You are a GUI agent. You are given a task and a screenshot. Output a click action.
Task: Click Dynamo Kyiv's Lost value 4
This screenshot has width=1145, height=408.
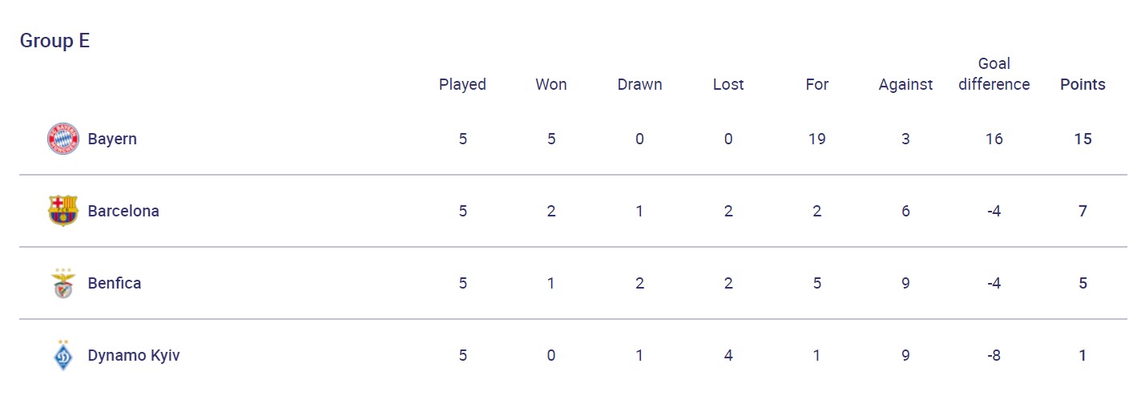(x=728, y=355)
